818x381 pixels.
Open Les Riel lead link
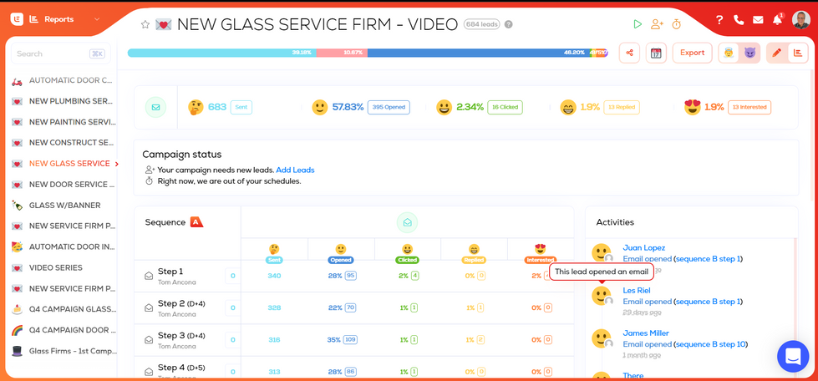[x=637, y=290]
